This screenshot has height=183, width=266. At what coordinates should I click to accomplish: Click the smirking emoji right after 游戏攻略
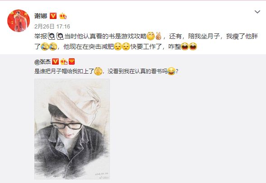point(151,36)
